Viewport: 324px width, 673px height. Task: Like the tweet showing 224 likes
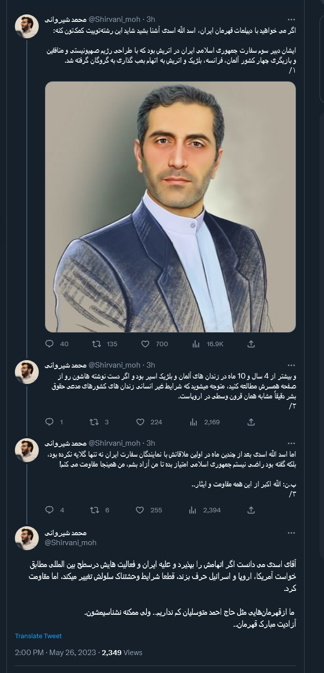pyautogui.click(x=141, y=422)
